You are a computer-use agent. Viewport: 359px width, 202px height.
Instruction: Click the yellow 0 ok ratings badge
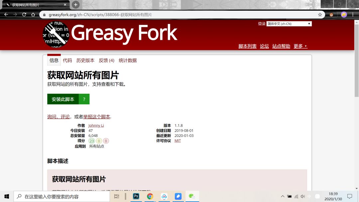(99, 141)
